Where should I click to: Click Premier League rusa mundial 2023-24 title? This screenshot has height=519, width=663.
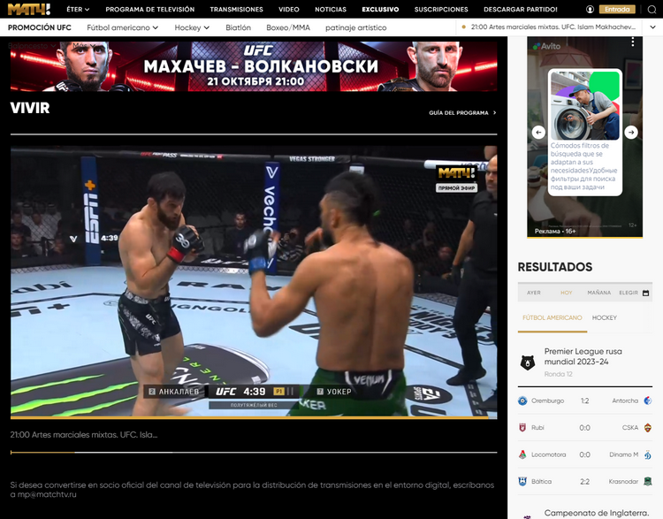click(583, 356)
